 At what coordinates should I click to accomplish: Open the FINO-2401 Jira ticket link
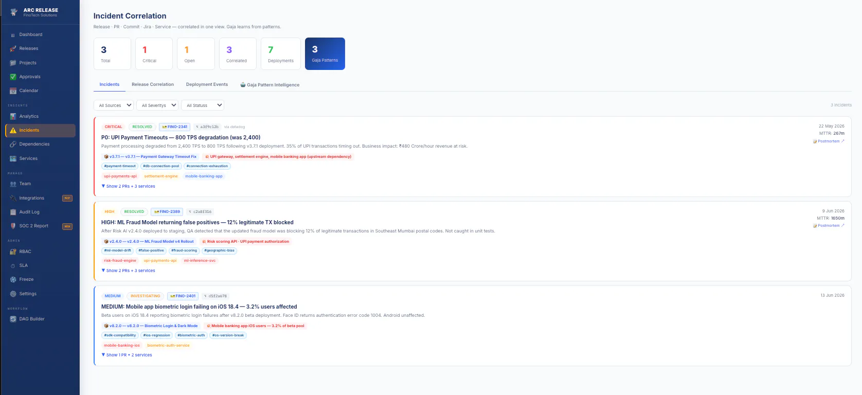click(183, 296)
